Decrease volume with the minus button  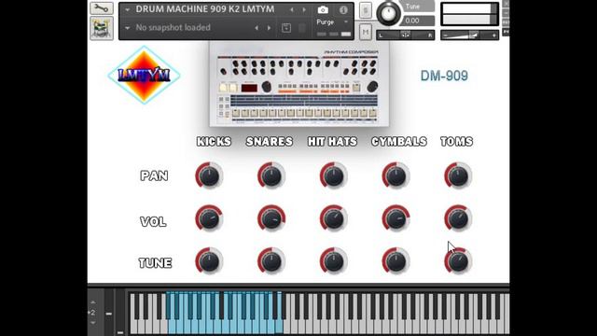coord(446,35)
